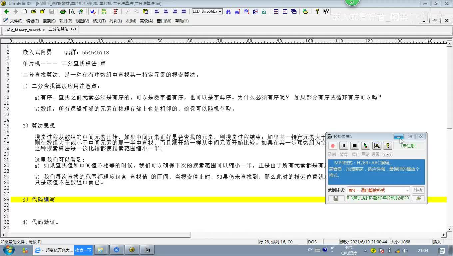Image resolution: width=453 pixels, height=256 pixels.
Task: Click the Pause button in the recorder
Action: click(344, 146)
